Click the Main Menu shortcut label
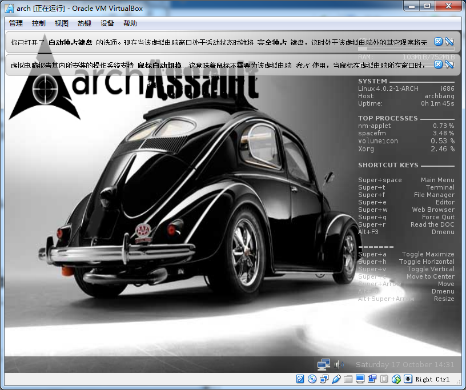Screen dimensions: 466x390 pyautogui.click(x=437, y=180)
